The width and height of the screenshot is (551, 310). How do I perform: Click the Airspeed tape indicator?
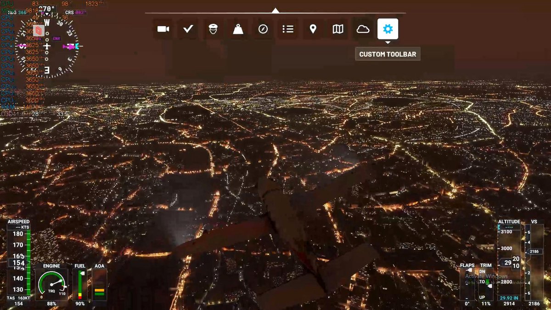19,262
